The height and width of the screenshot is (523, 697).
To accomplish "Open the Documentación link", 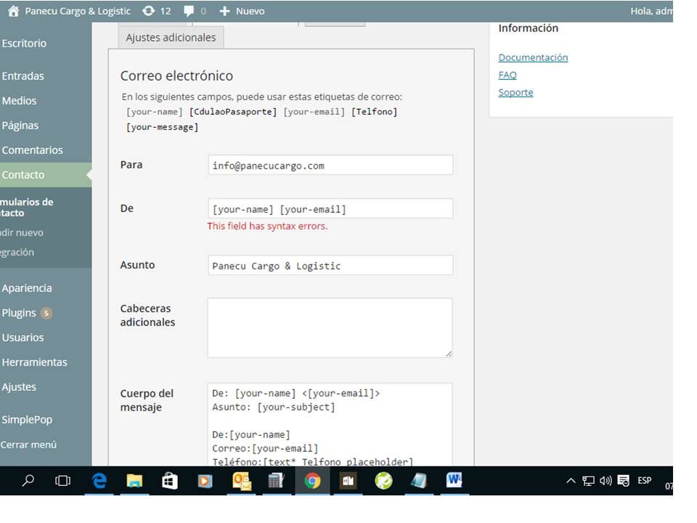I will coord(533,57).
